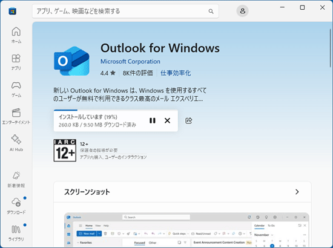Viewport: 333px width, 248px height.
Task: Open AI Hub in sidebar
Action: pyautogui.click(x=16, y=143)
